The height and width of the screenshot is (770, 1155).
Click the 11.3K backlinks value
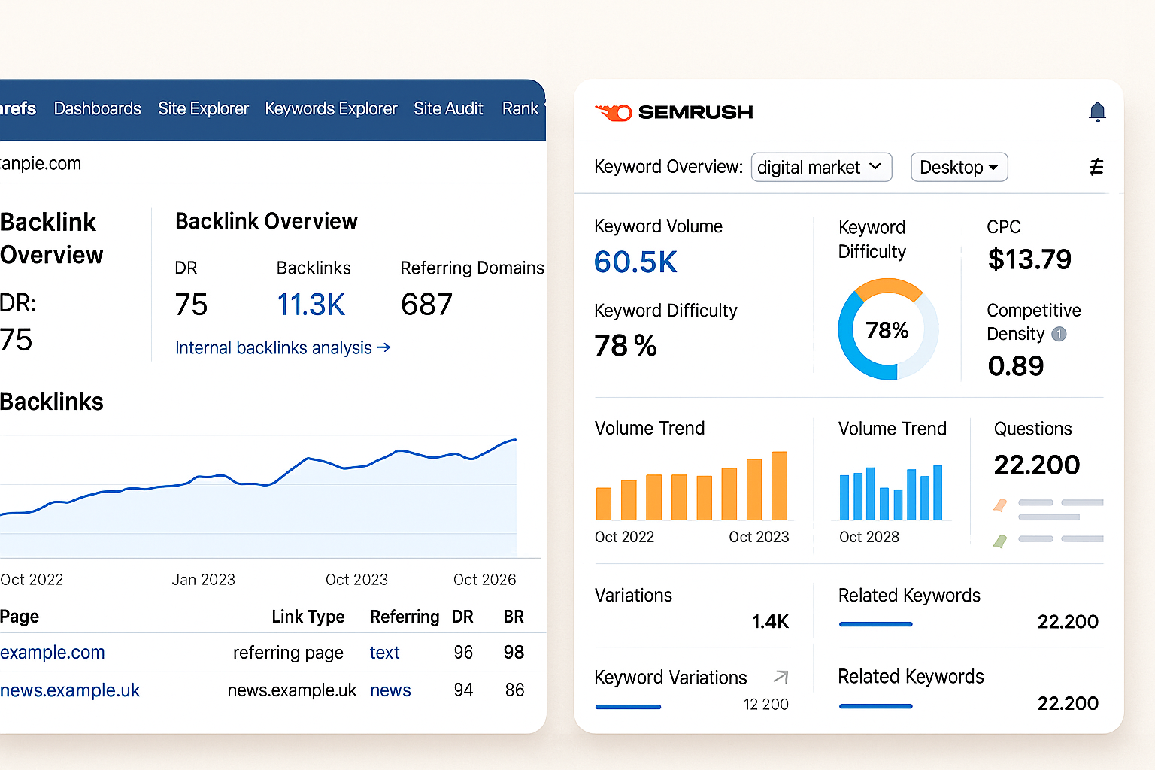[311, 305]
